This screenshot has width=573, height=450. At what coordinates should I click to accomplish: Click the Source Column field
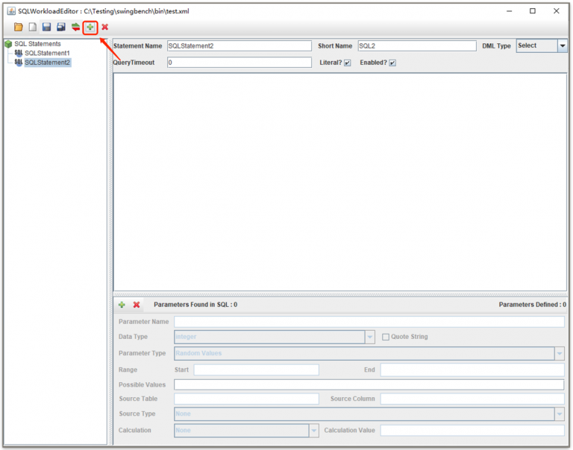click(472, 399)
